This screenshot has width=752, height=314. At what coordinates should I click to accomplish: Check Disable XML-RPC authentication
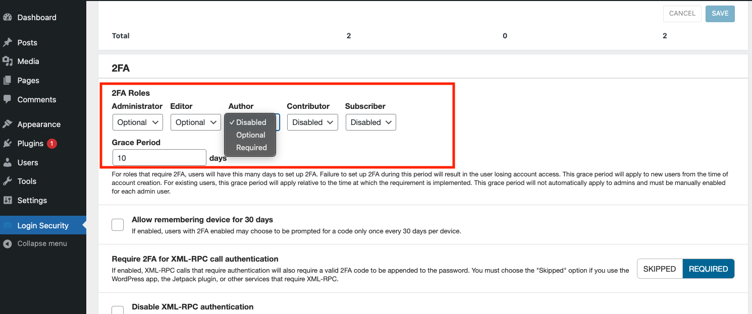pos(118,309)
